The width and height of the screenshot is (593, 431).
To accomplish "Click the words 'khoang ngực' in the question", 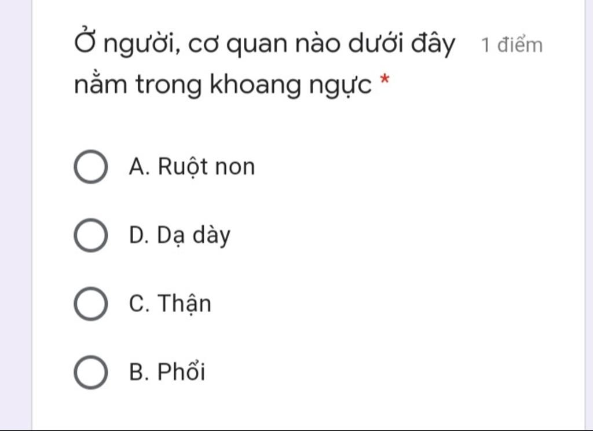I will 291,85.
